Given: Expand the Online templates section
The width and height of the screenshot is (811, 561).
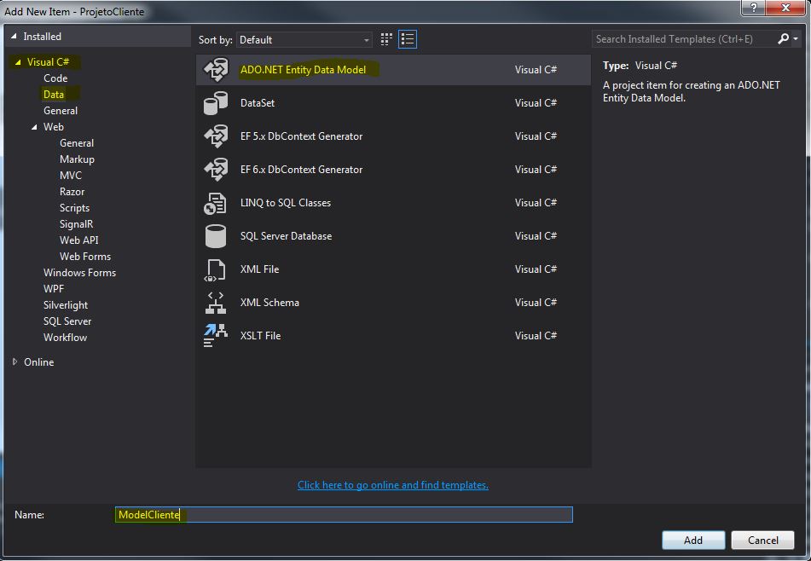Looking at the screenshot, I should tap(14, 361).
